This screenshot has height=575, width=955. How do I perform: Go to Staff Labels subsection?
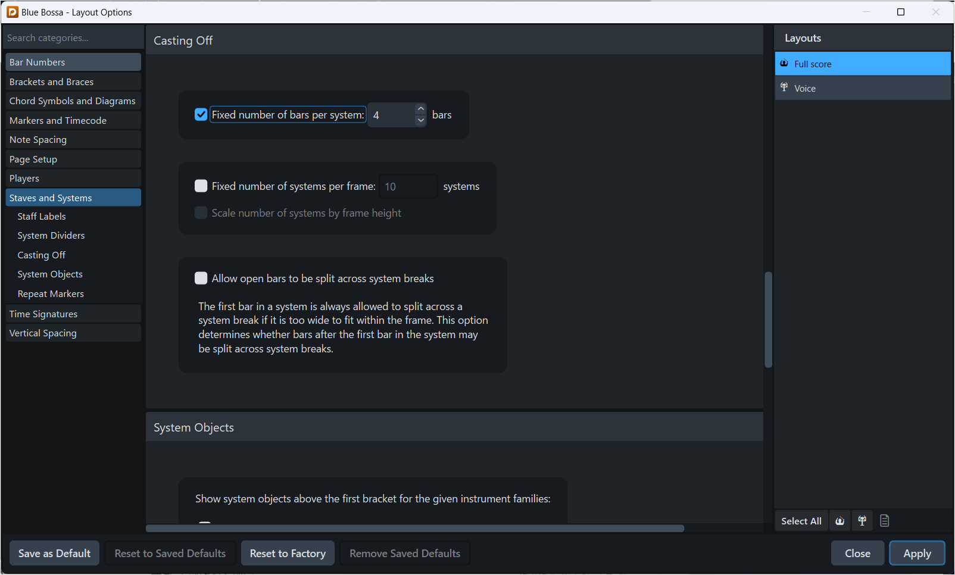[x=42, y=217]
